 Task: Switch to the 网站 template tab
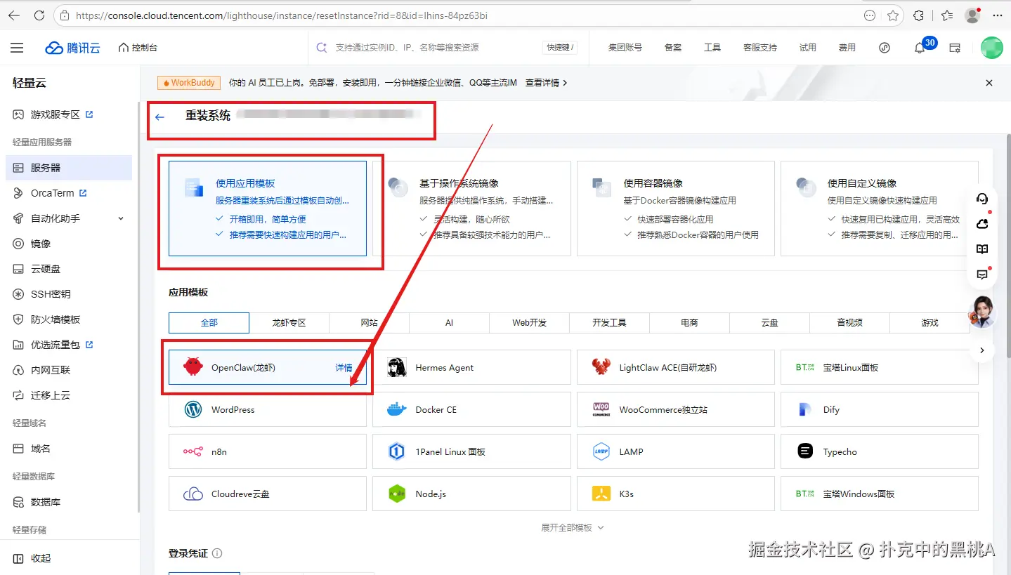coord(370,322)
